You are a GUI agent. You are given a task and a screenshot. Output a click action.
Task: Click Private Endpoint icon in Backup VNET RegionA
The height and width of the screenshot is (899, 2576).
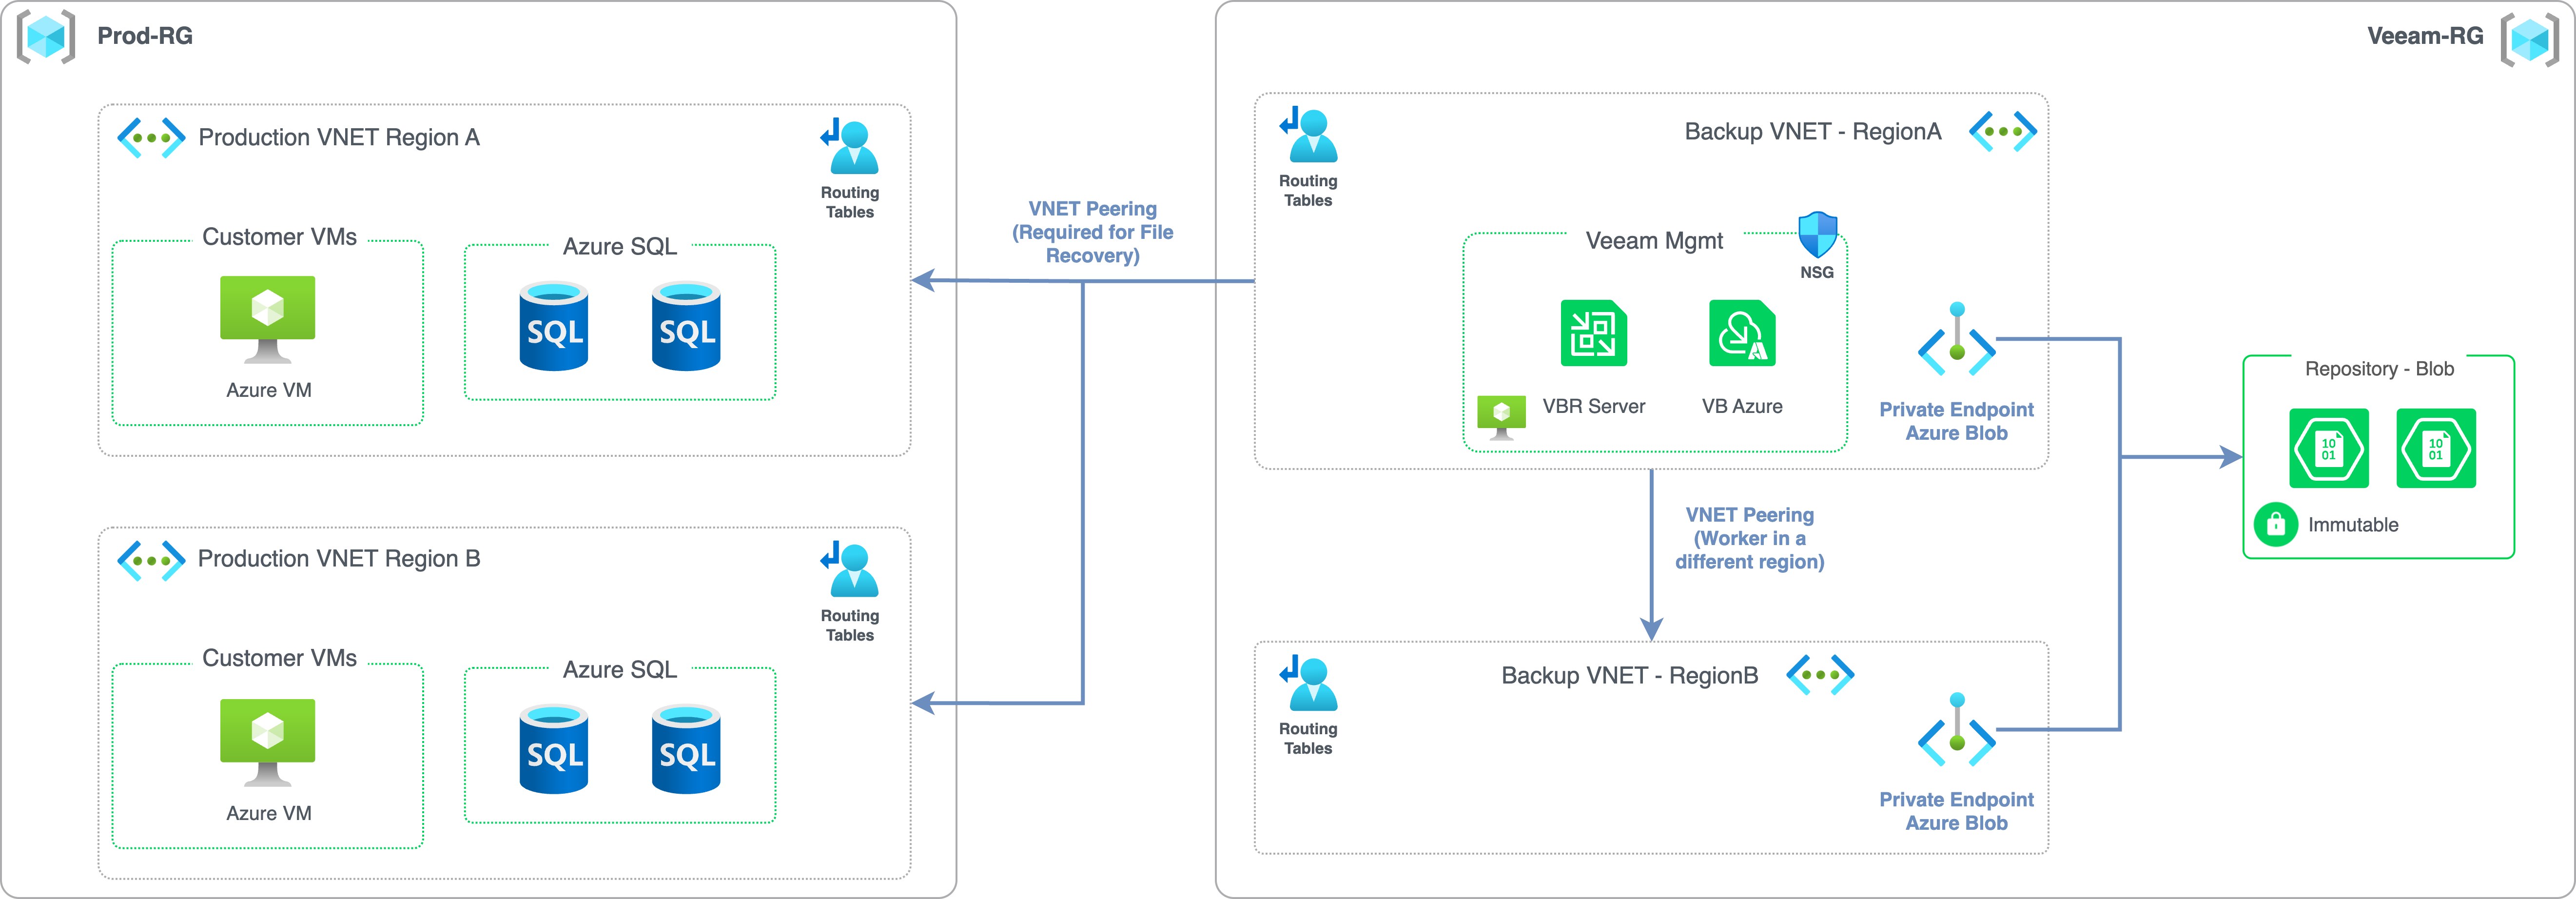pos(1957,339)
